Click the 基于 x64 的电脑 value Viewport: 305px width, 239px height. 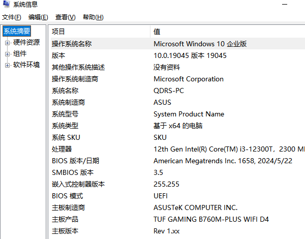click(x=178, y=126)
